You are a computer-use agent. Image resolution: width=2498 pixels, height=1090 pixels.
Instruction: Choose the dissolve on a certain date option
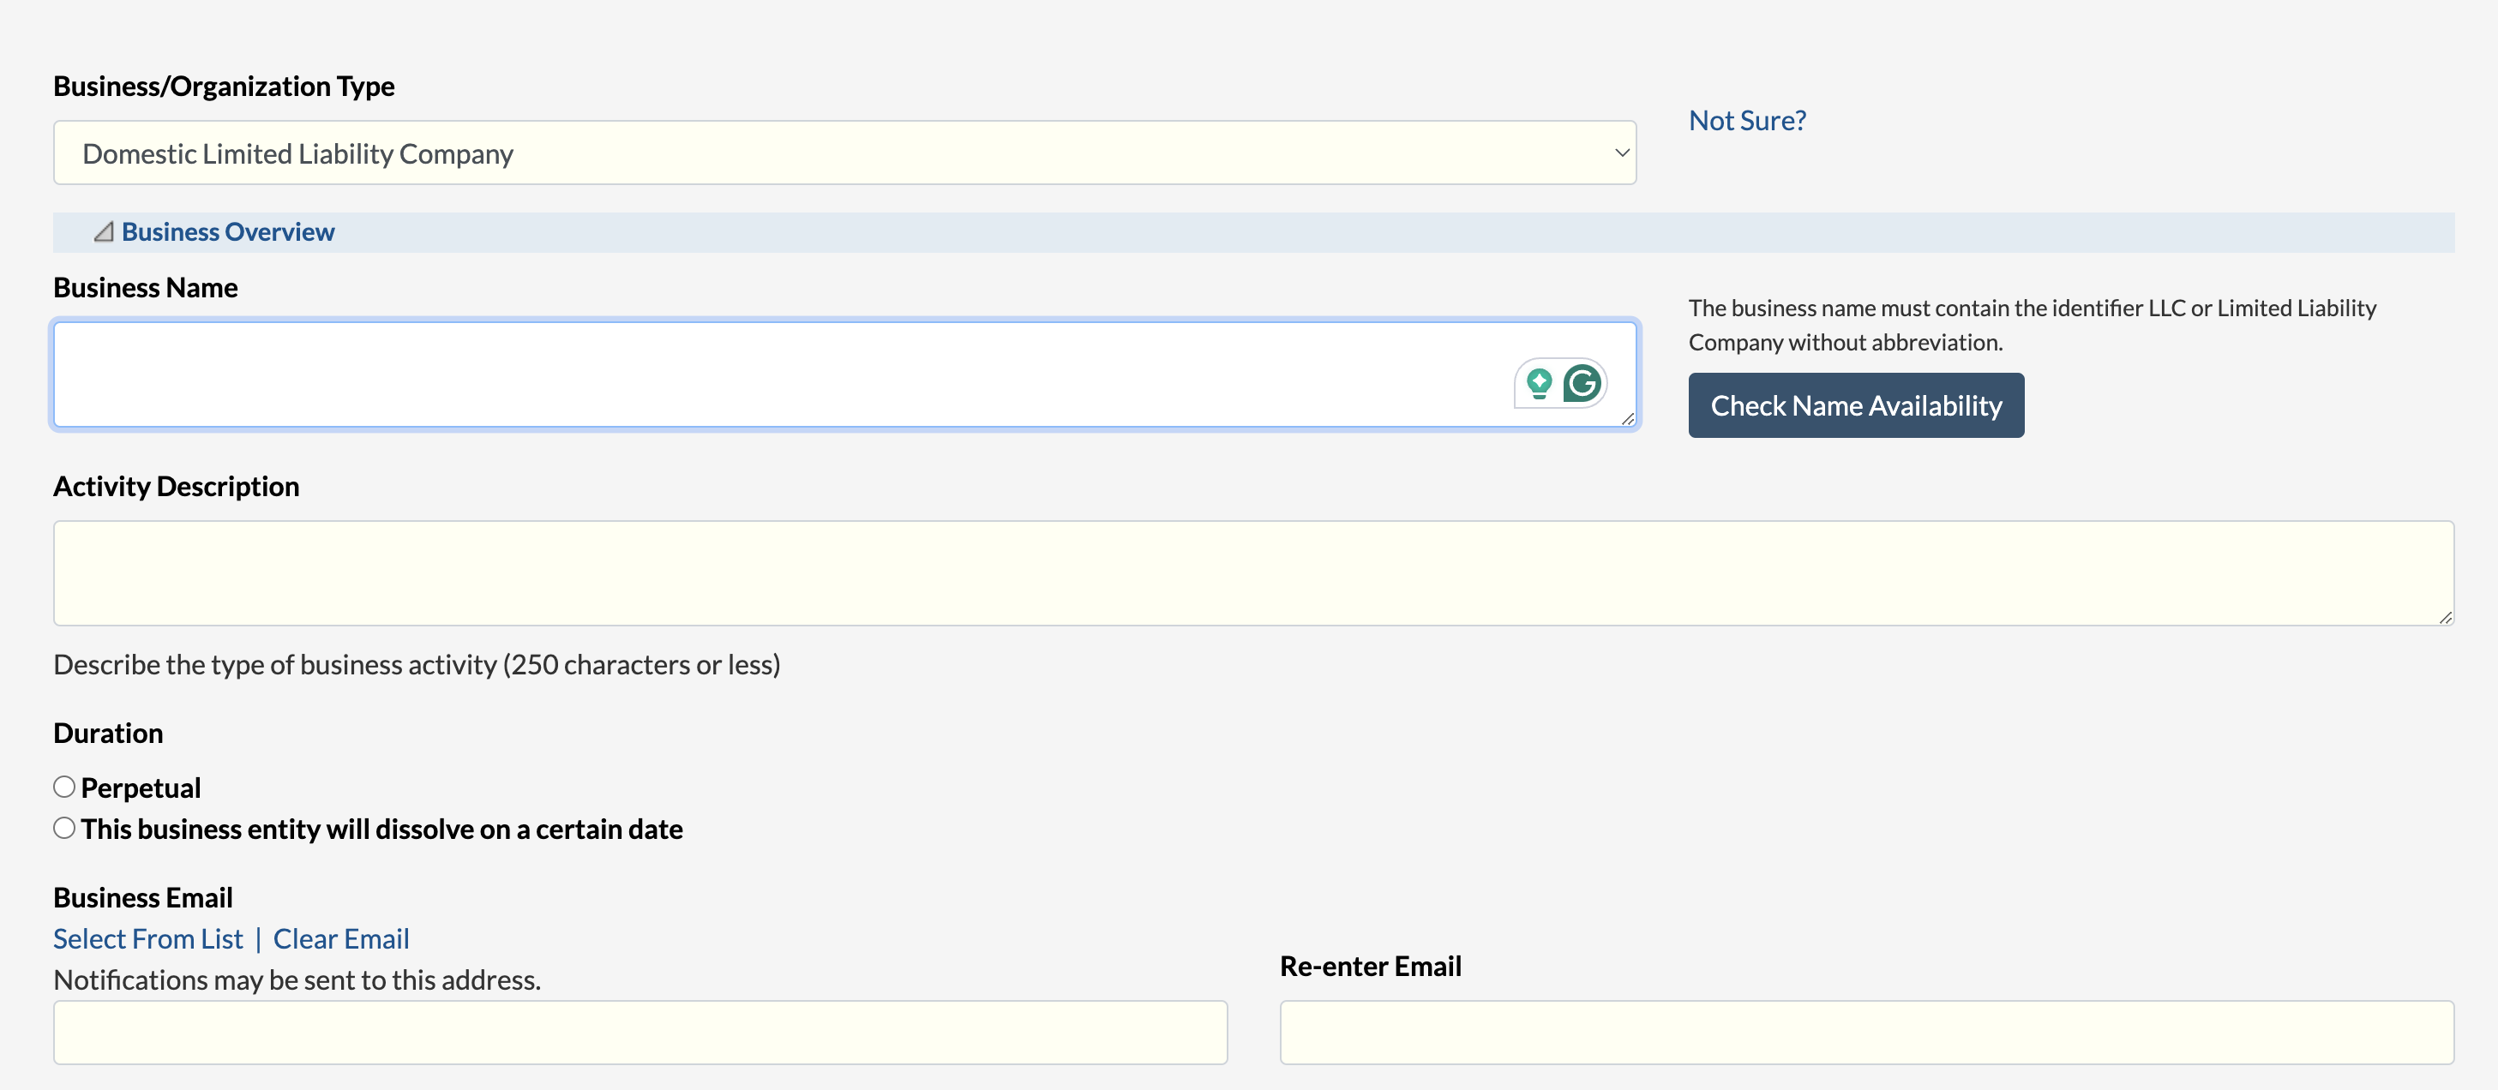tap(64, 828)
